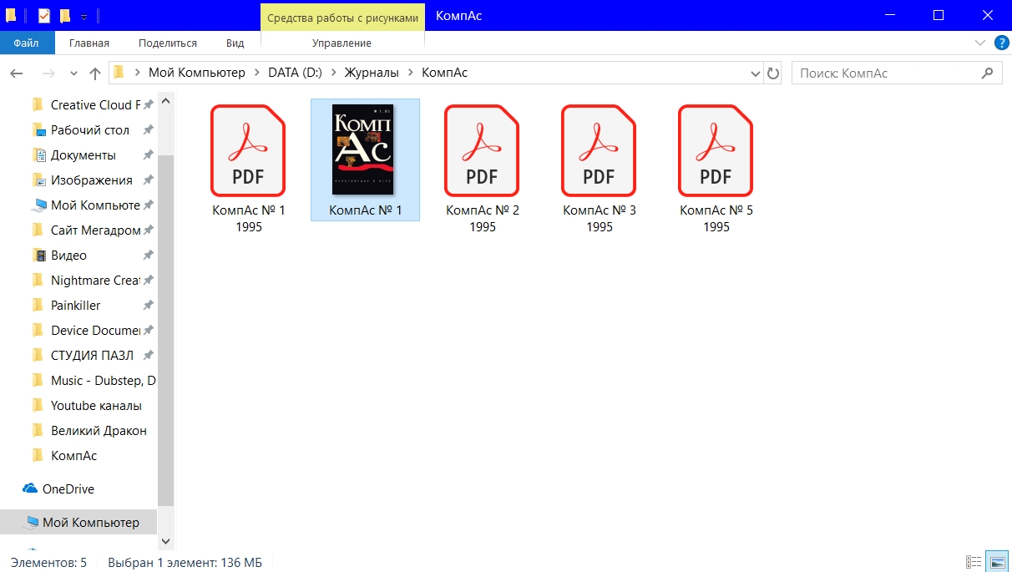The width and height of the screenshot is (1012, 572).
Task: Open Device Documents folder in sidebar
Action: (x=94, y=331)
